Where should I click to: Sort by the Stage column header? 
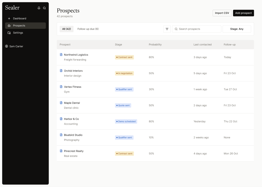pos(118,45)
